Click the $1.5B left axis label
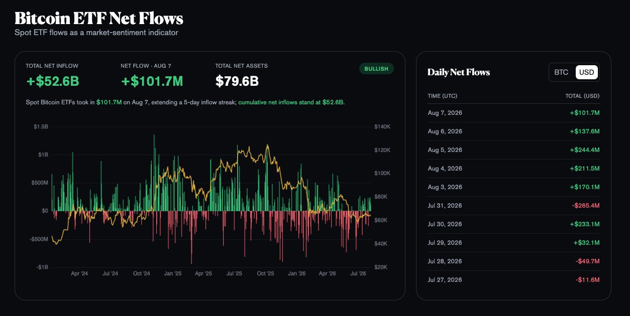 (x=41, y=127)
